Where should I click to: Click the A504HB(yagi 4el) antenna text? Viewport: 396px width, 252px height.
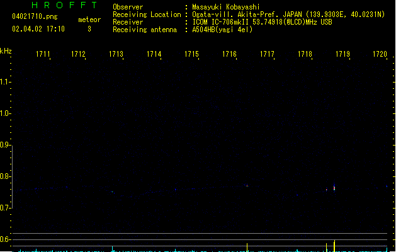222,30
